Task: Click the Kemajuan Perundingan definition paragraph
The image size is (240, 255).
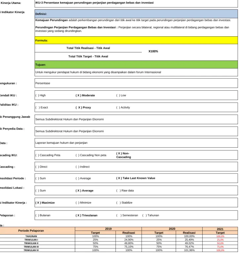Action: coord(133,20)
